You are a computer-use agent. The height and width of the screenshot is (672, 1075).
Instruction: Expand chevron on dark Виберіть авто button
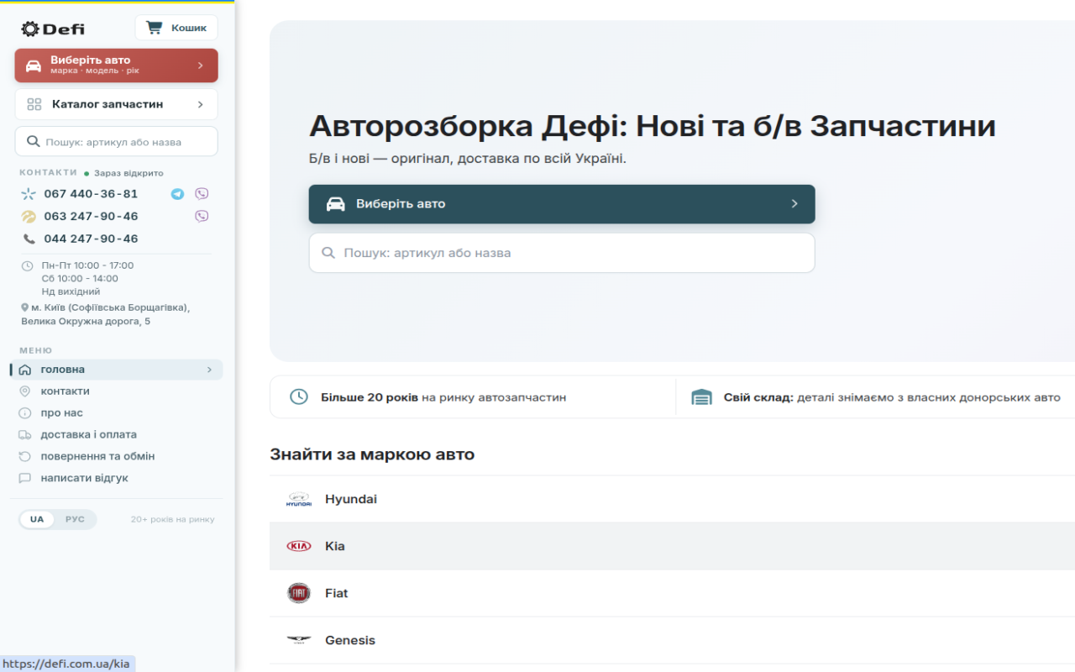[x=794, y=204]
